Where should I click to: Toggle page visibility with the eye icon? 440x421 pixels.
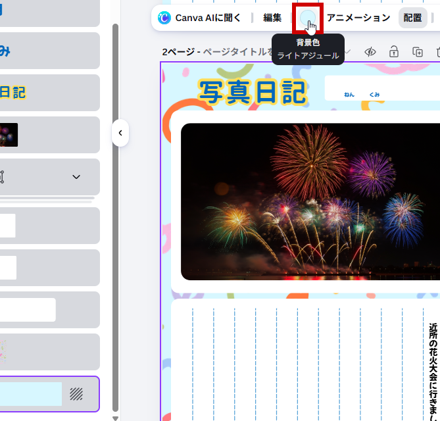(370, 52)
